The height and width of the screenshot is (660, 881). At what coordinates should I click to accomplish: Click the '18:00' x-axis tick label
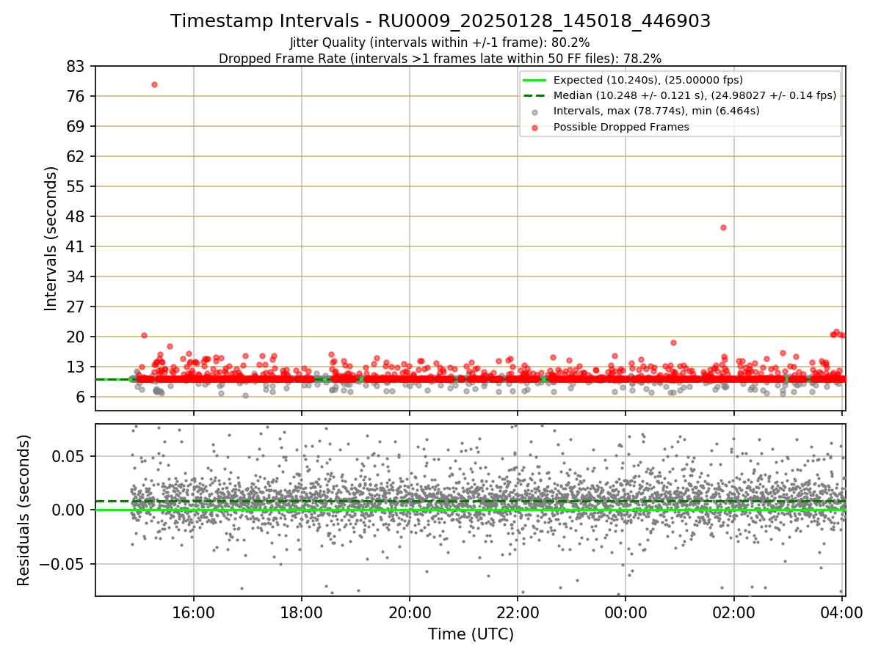[x=302, y=612]
